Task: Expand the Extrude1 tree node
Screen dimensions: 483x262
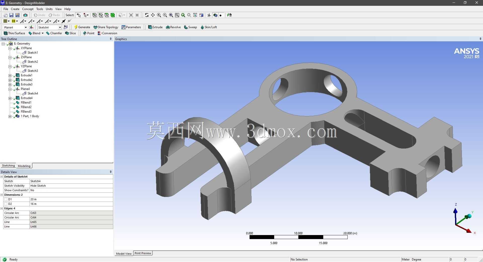Action: [10, 75]
